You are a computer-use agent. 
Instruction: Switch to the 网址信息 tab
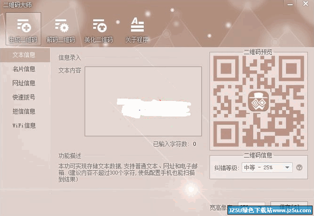click(25, 83)
